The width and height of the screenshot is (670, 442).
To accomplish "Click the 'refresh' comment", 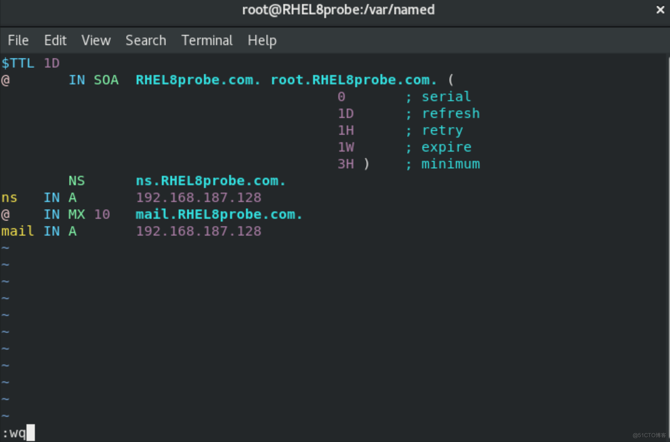I will (450, 113).
